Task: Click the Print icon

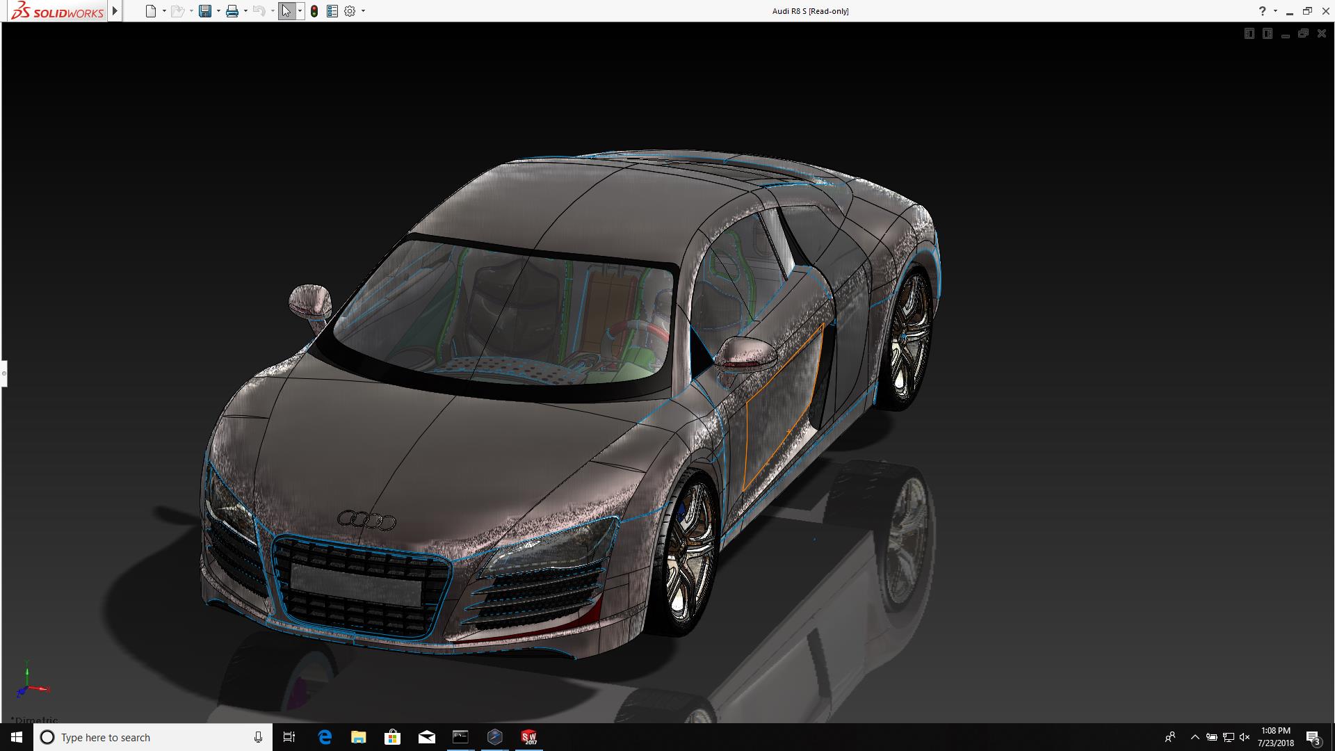Action: coord(232,11)
